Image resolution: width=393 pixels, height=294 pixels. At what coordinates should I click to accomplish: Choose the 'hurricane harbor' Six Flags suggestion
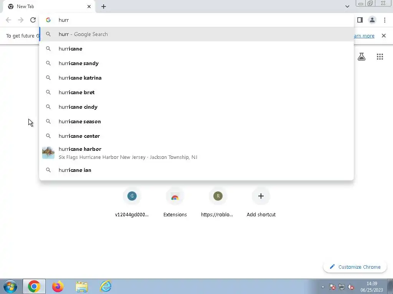196,153
